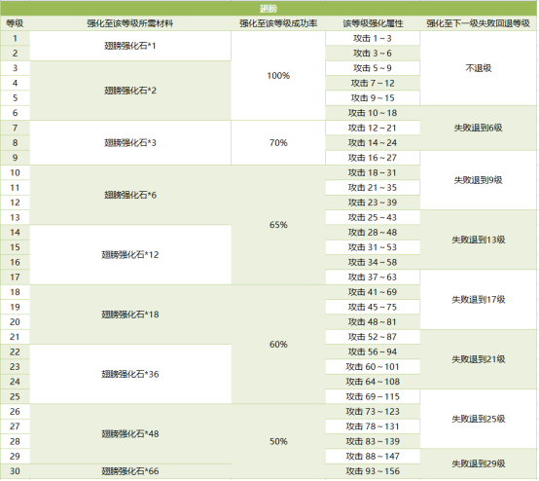Select the 该等级强化属性 header
The width and height of the screenshot is (539, 481).
point(373,23)
